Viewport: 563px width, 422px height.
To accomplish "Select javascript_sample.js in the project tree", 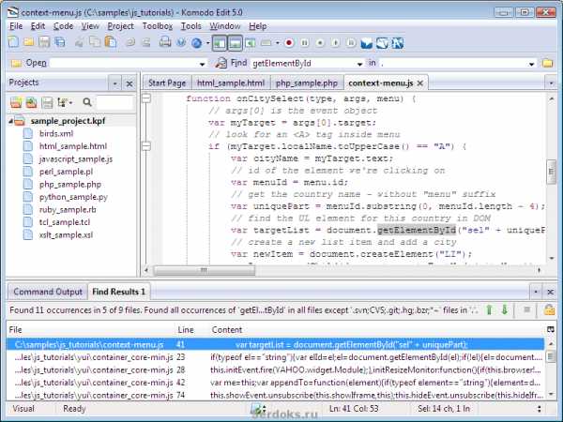I will tap(76, 159).
